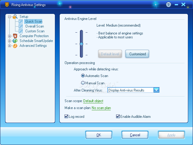The image size is (193, 145).
Task: Click the engine level slider handle
Action: click(81, 44)
